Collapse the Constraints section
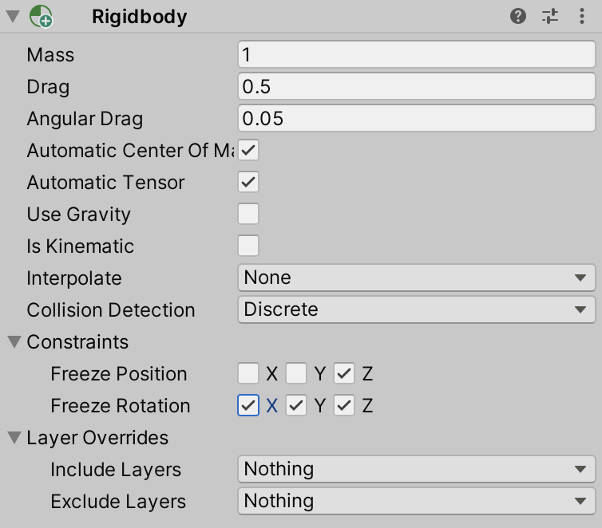This screenshot has height=528, width=602. [x=14, y=342]
